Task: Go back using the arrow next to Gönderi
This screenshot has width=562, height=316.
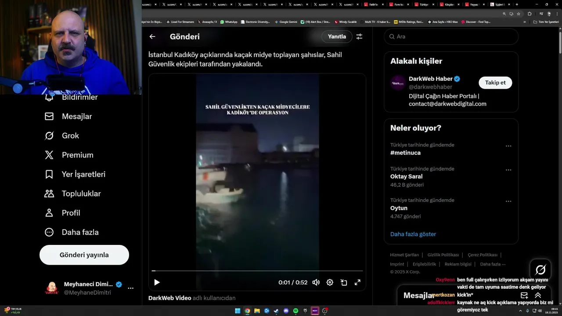Action: point(152,36)
